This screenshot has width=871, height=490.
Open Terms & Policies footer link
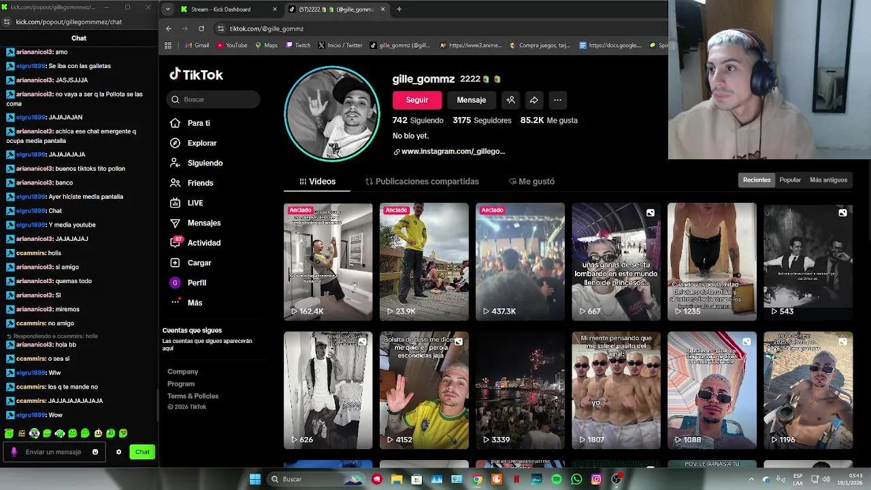pos(193,396)
